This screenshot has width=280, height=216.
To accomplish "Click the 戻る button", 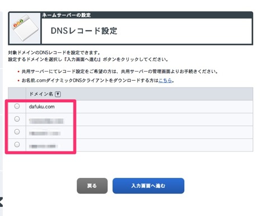I will point(92,186).
